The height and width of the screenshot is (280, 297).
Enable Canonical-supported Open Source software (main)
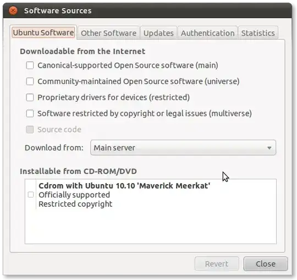point(30,65)
